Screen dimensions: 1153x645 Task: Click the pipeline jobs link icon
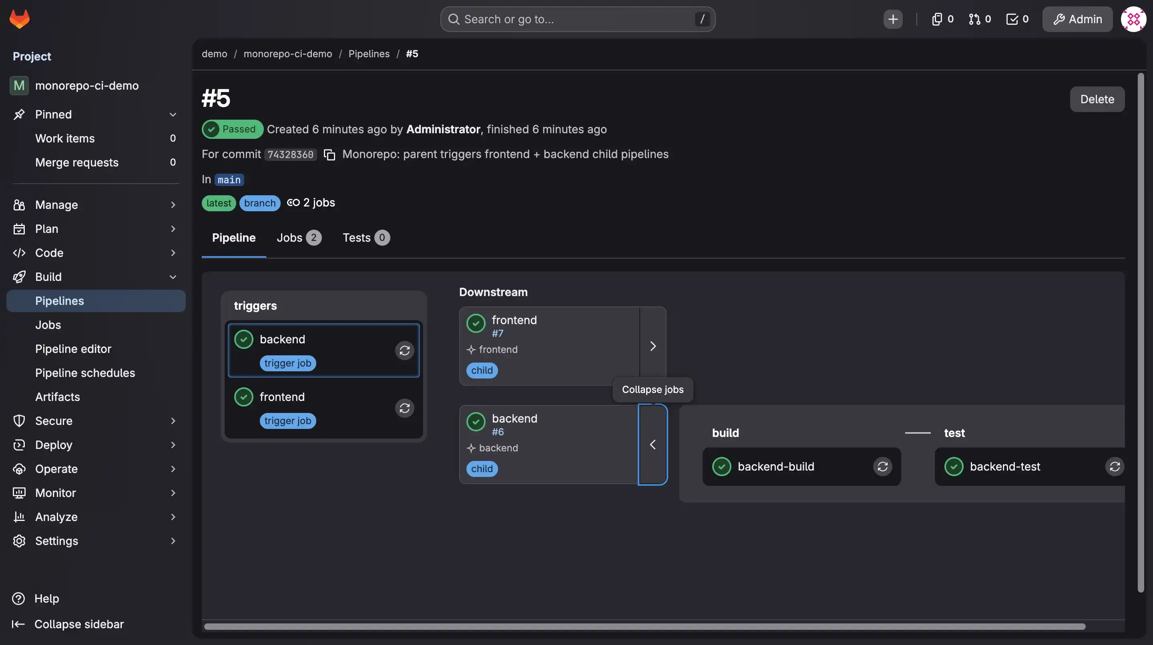[293, 202]
